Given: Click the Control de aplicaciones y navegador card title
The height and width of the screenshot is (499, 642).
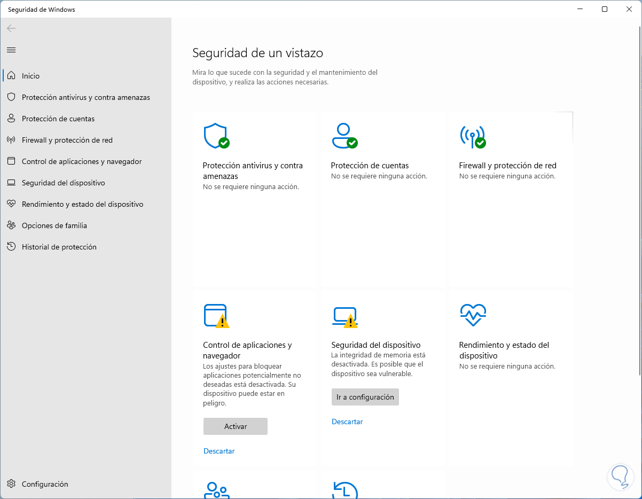Looking at the screenshot, I should (x=247, y=350).
